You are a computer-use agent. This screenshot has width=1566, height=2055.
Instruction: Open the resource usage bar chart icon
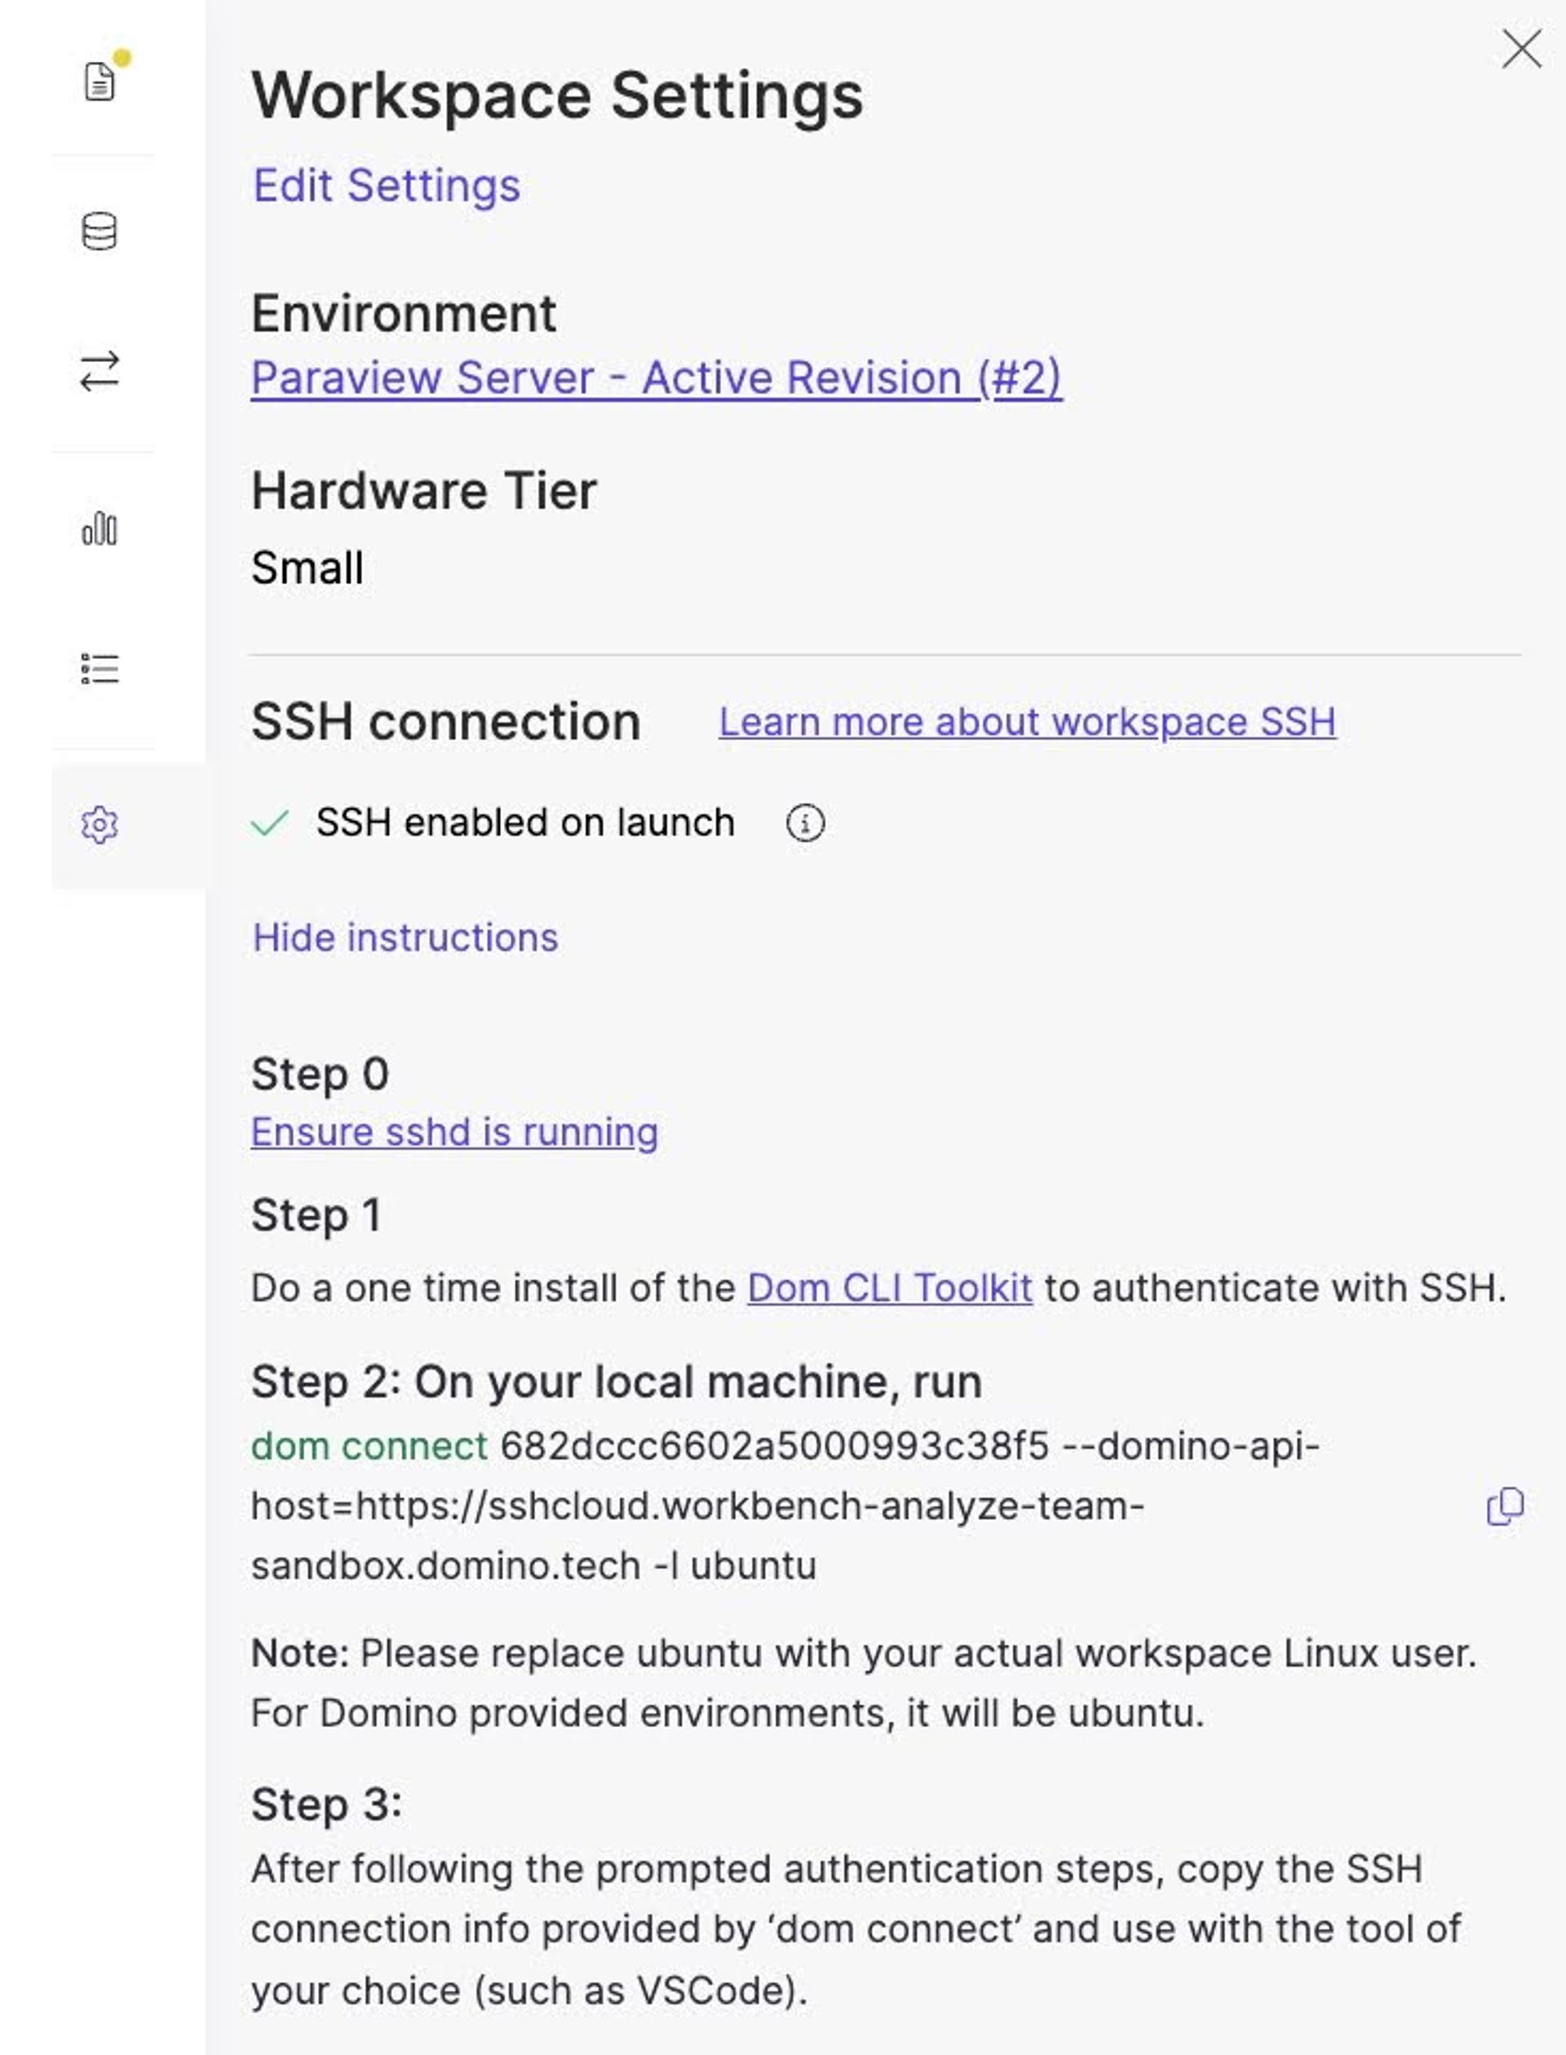point(99,528)
